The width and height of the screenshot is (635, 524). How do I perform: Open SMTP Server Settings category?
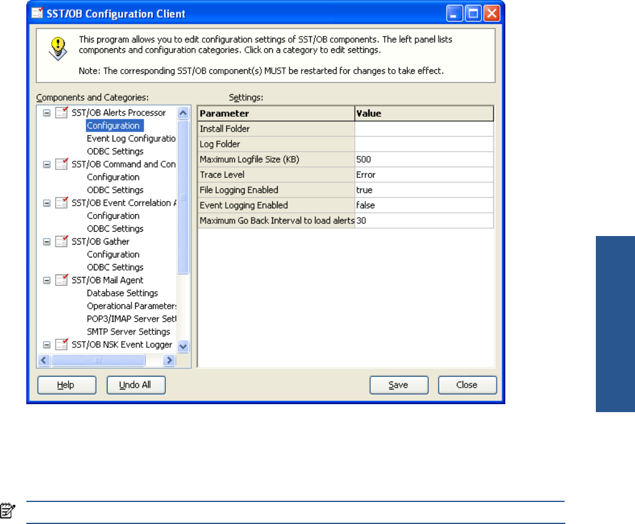[128, 331]
